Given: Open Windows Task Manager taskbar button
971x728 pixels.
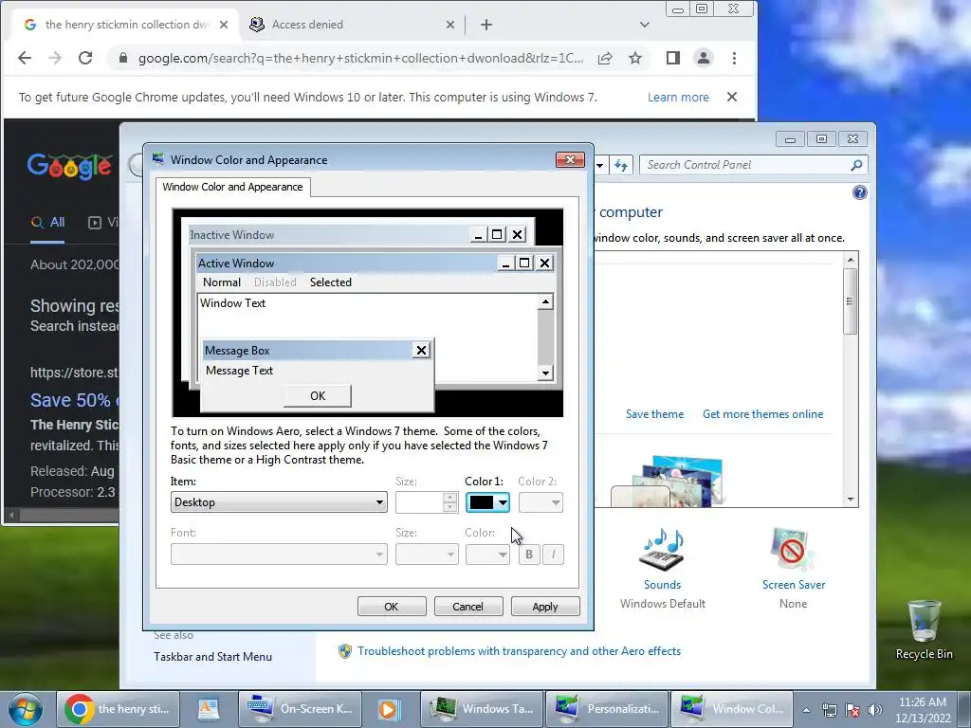Looking at the screenshot, I should 481,709.
